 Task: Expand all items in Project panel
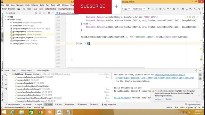tap(40, 13)
